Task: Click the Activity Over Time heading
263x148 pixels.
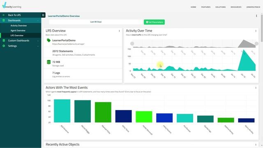Action: coord(139,31)
